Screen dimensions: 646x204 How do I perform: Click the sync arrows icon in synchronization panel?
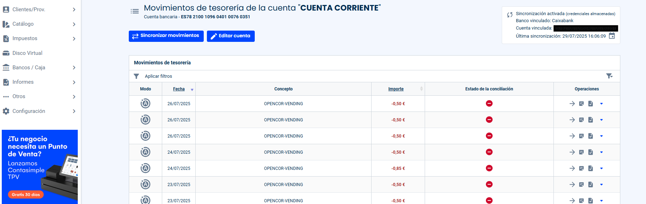[509, 15]
